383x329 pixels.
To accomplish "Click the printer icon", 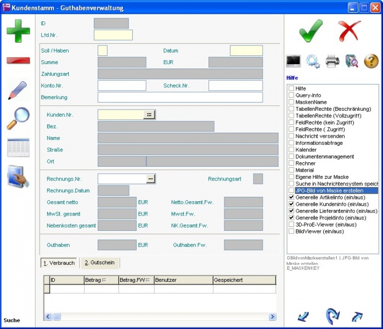I will pyautogui.click(x=333, y=61).
